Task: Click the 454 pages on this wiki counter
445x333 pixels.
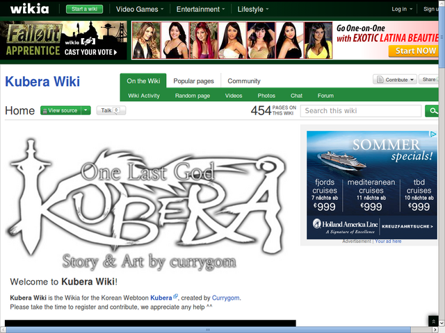Action: click(x=273, y=110)
